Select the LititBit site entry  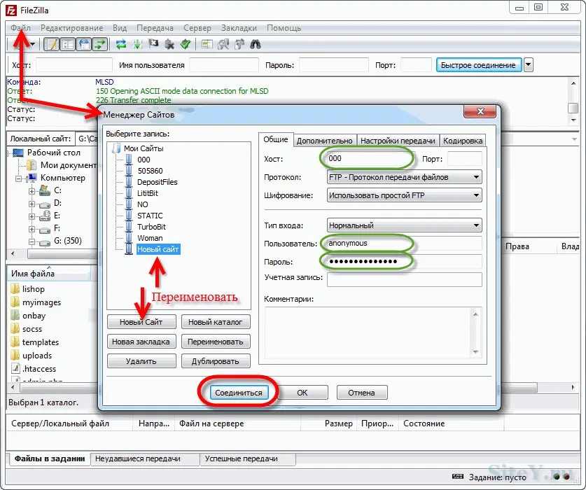[x=148, y=193]
